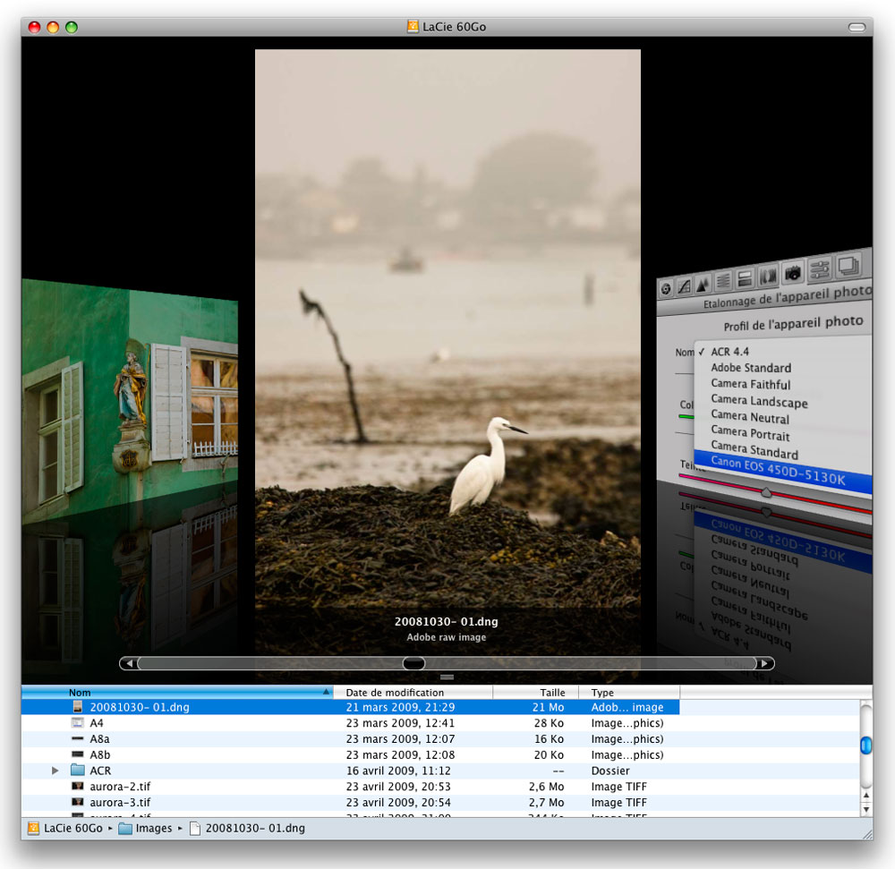
Task: Select the aurora-3.tif file name
Action: tap(120, 802)
